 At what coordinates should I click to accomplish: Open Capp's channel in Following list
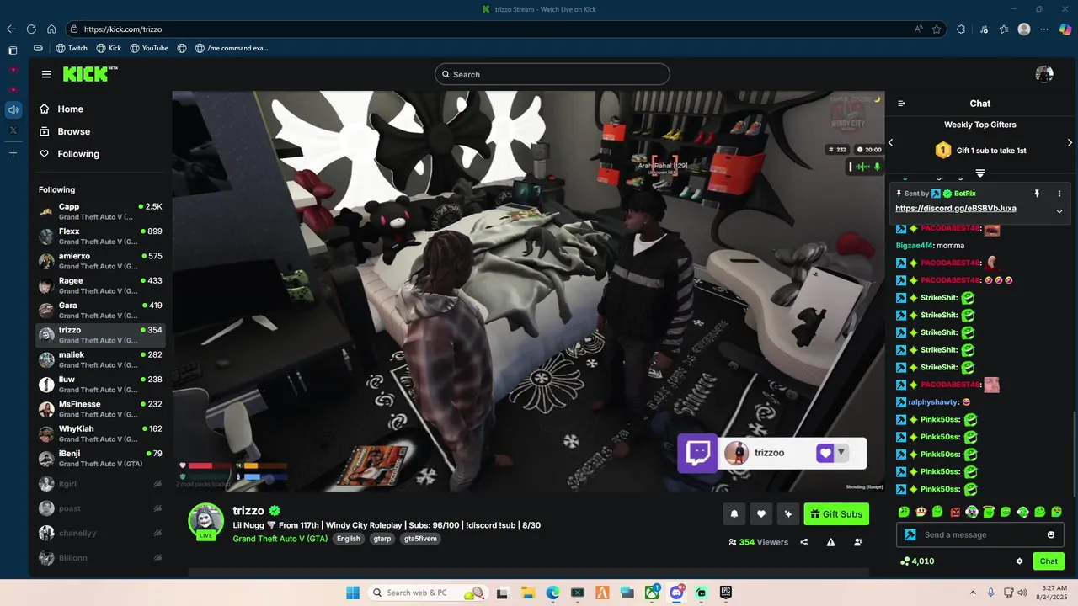click(100, 211)
